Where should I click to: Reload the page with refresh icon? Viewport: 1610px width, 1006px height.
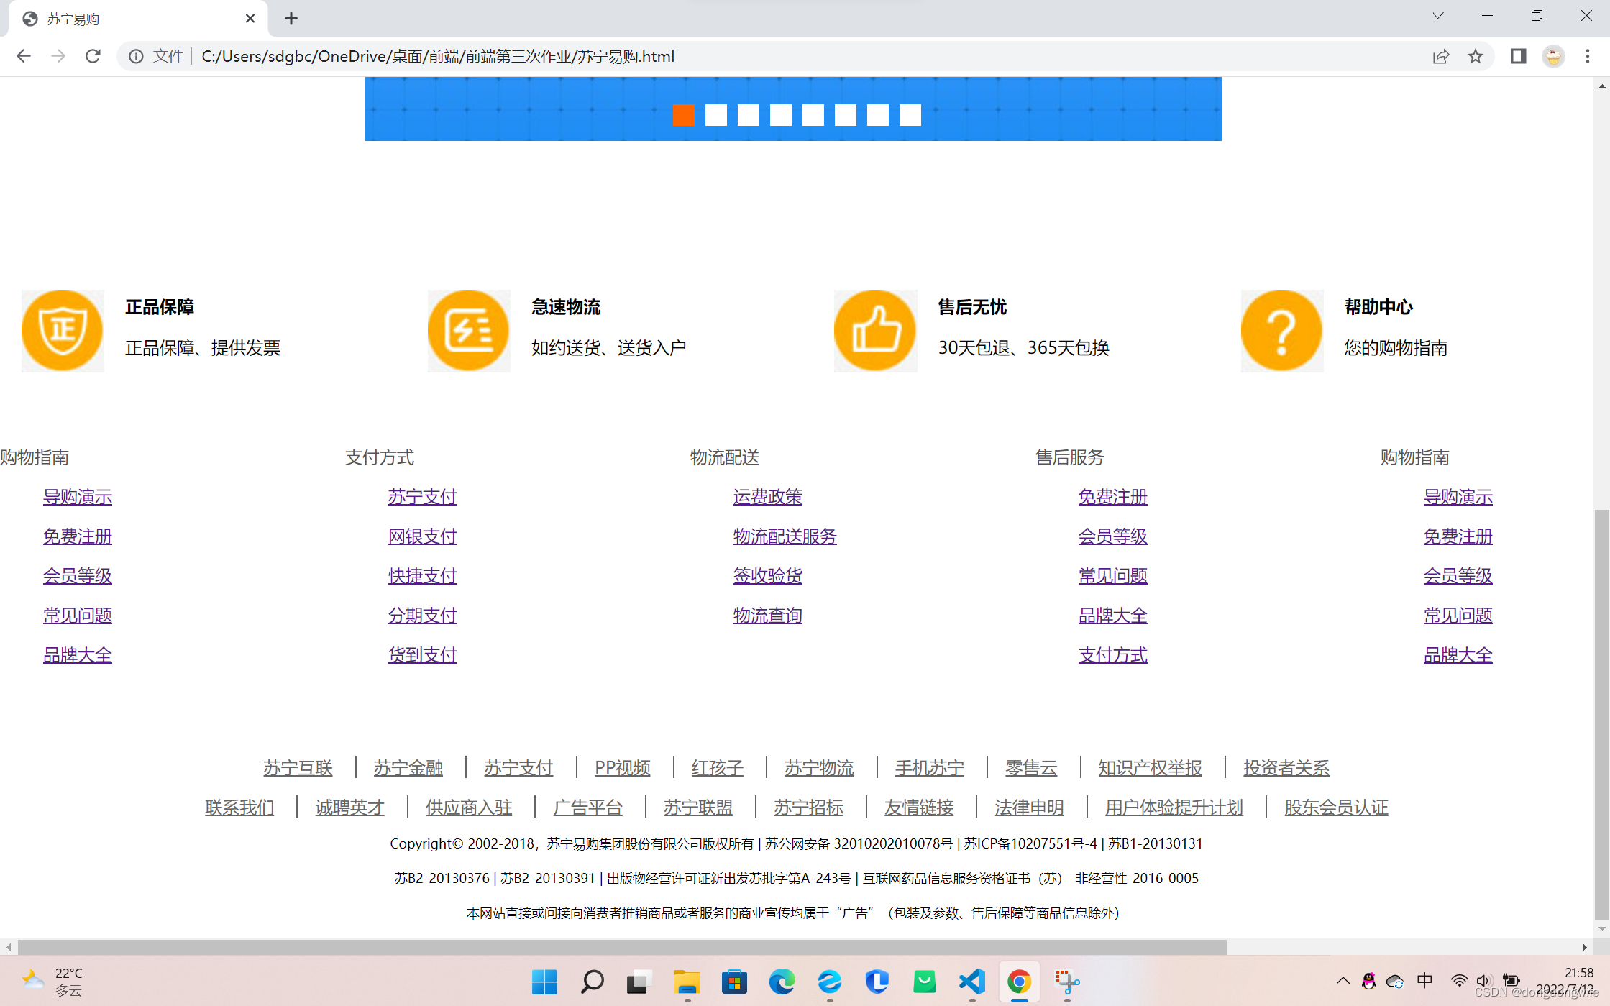tap(93, 56)
